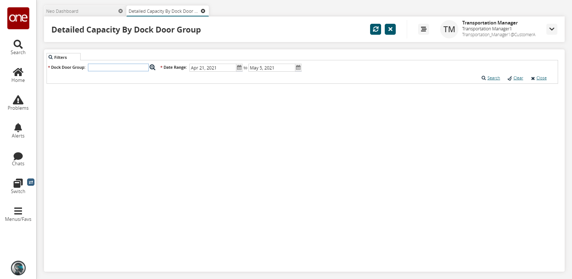Click the page title Detailed Capacity By Dock Door Group
This screenshot has width=572, height=279.
(126, 30)
